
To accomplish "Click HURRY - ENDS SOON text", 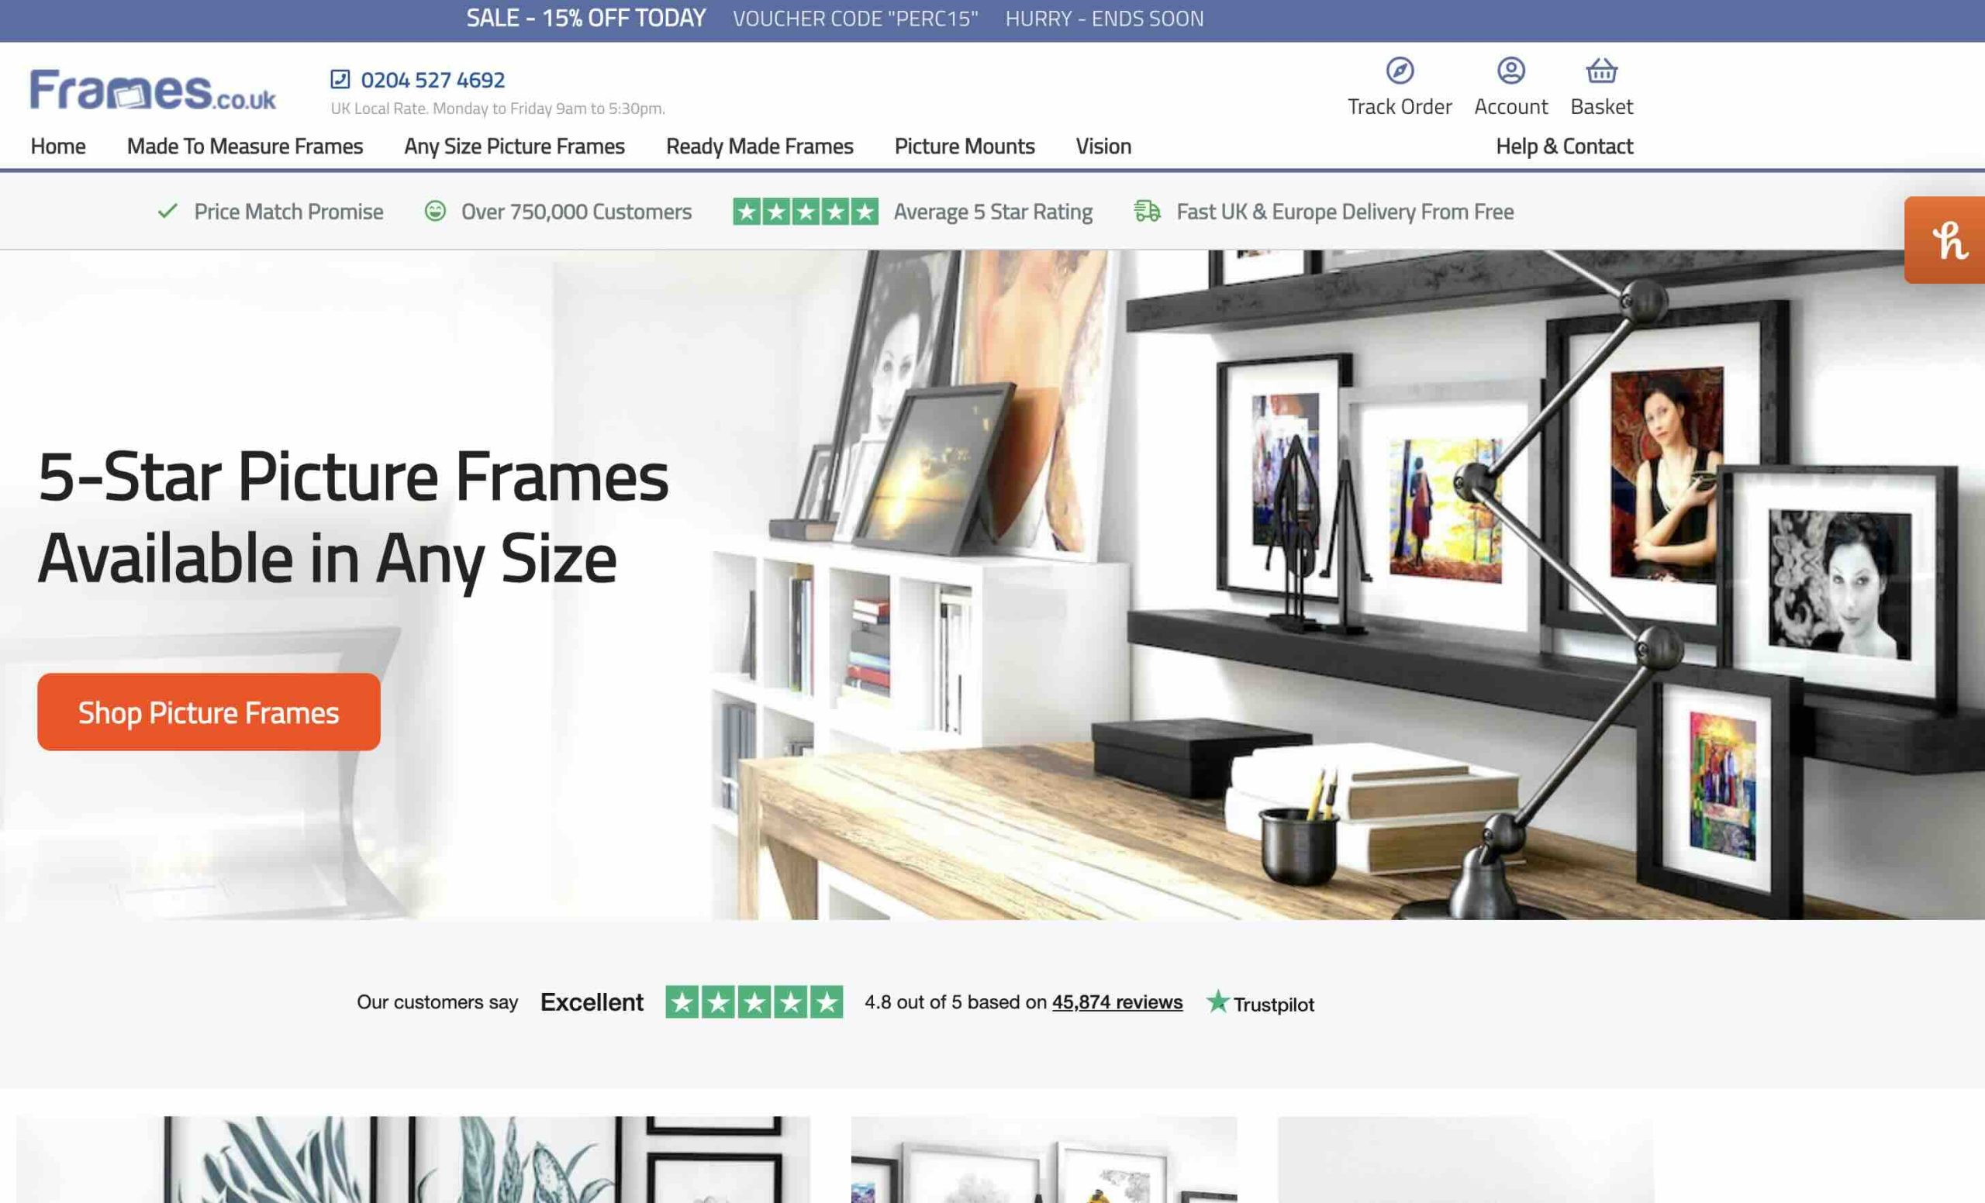I will [x=1103, y=19].
